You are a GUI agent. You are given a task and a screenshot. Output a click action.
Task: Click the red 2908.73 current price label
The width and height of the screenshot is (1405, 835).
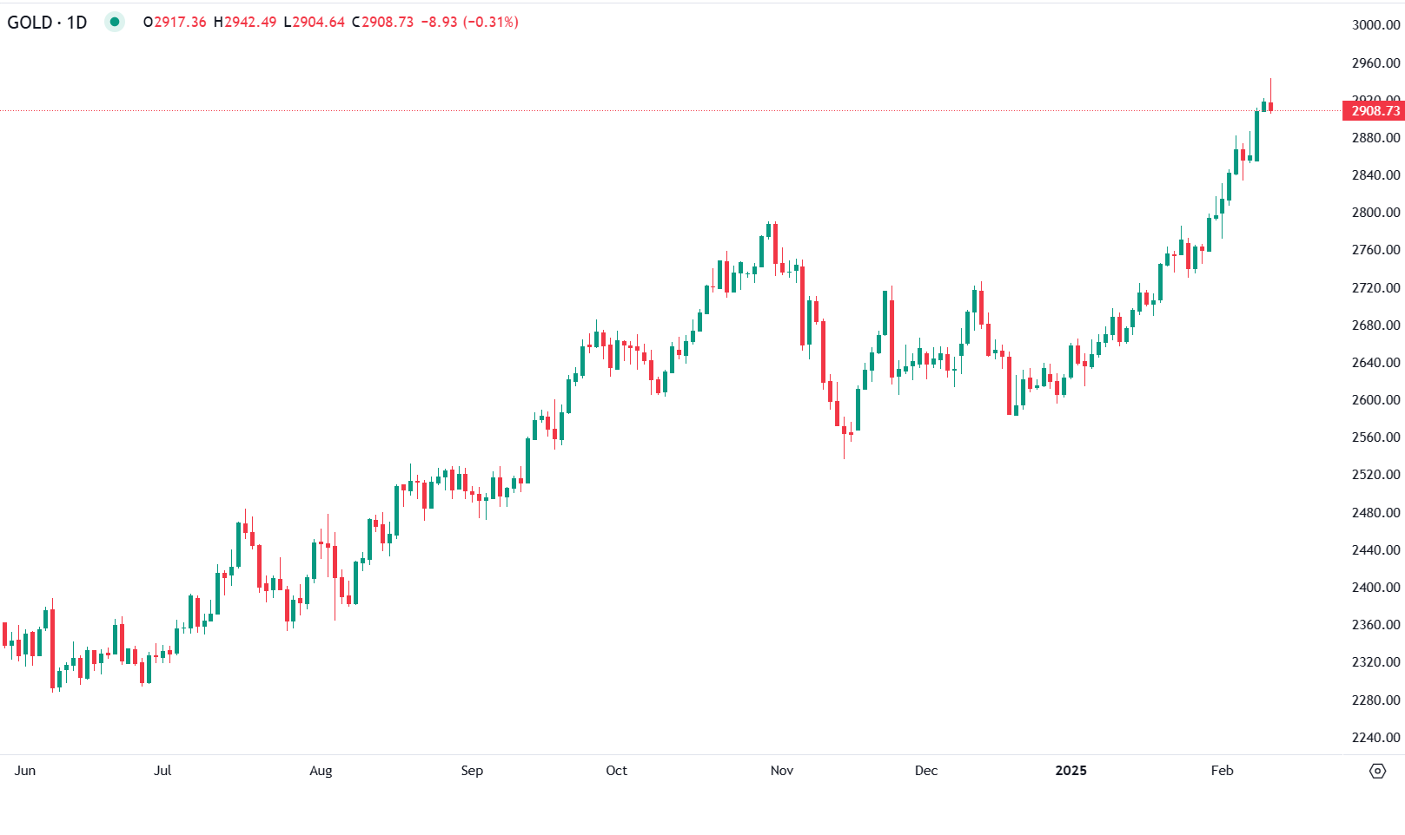pos(1374,110)
